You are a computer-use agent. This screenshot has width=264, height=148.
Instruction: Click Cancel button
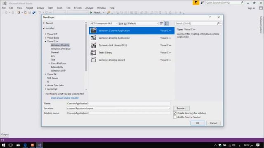pos(214,123)
